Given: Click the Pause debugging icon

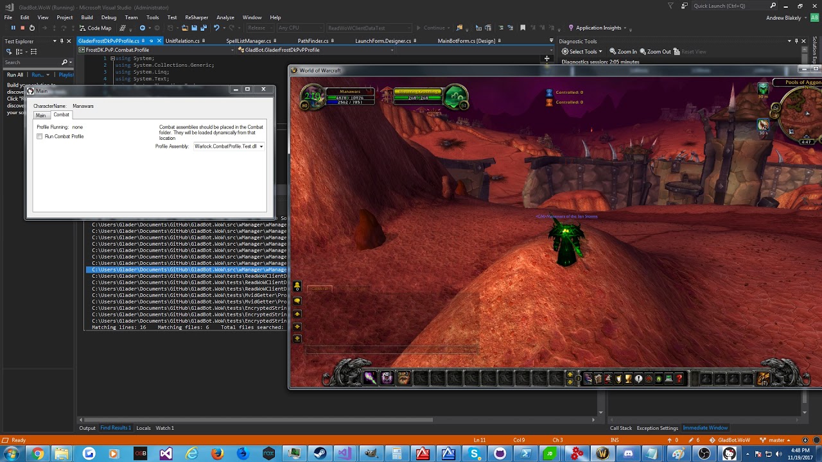Looking at the screenshot, I should [13, 28].
